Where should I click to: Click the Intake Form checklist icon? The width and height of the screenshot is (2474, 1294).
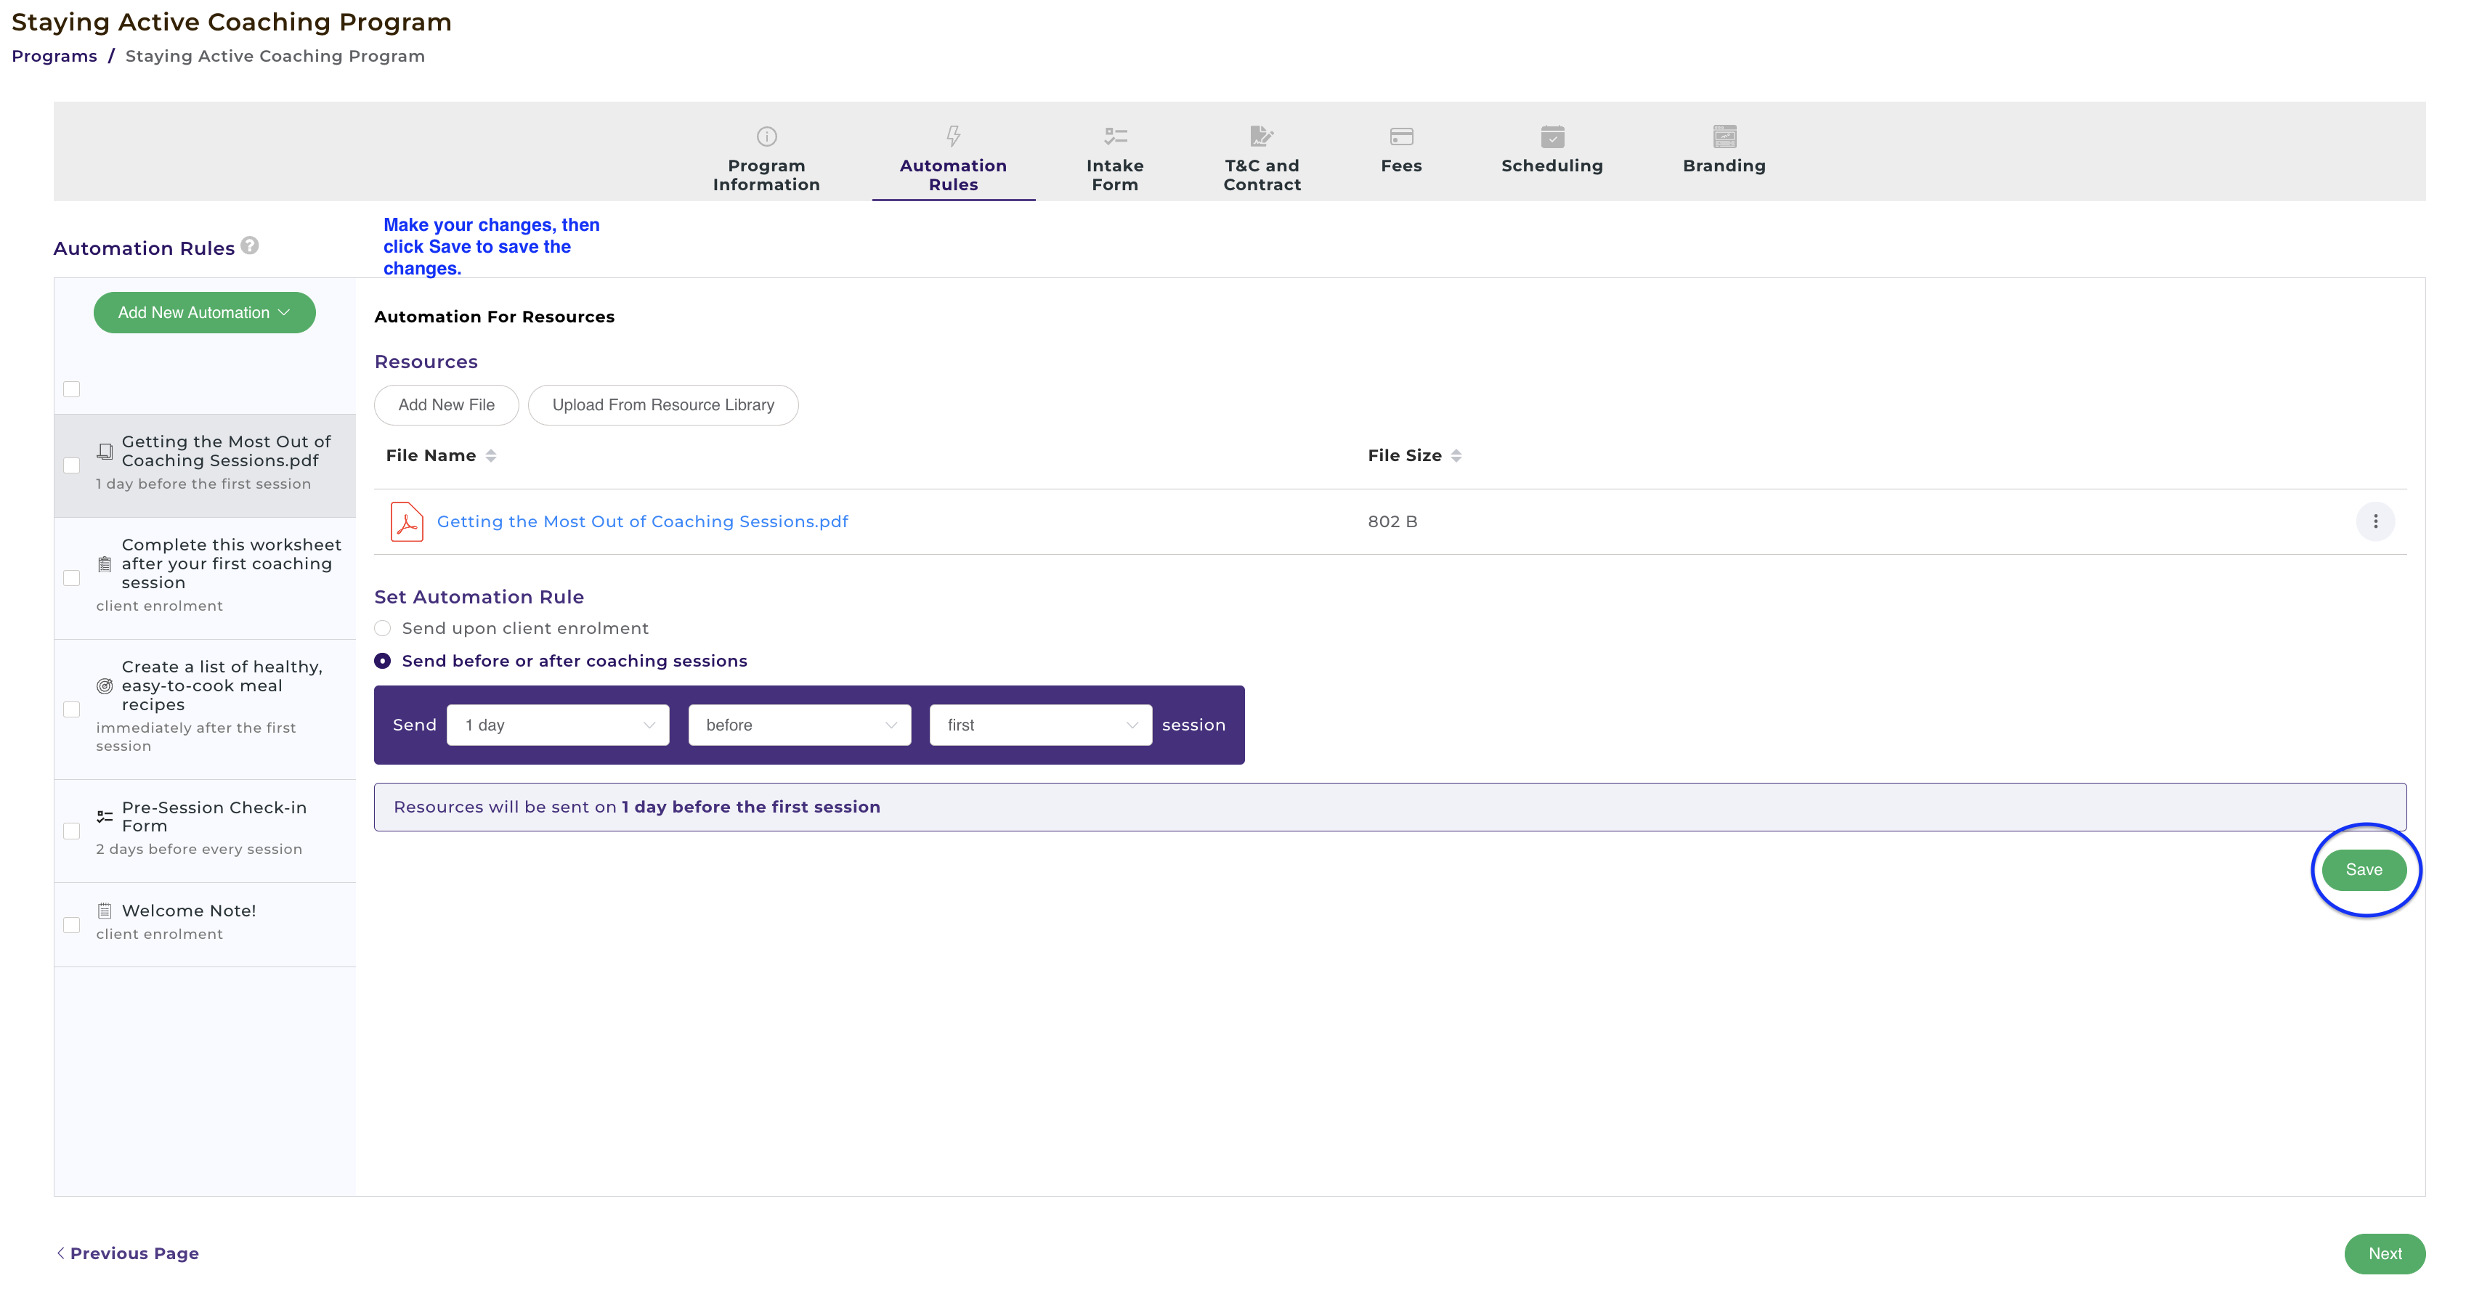pyautogui.click(x=1115, y=137)
